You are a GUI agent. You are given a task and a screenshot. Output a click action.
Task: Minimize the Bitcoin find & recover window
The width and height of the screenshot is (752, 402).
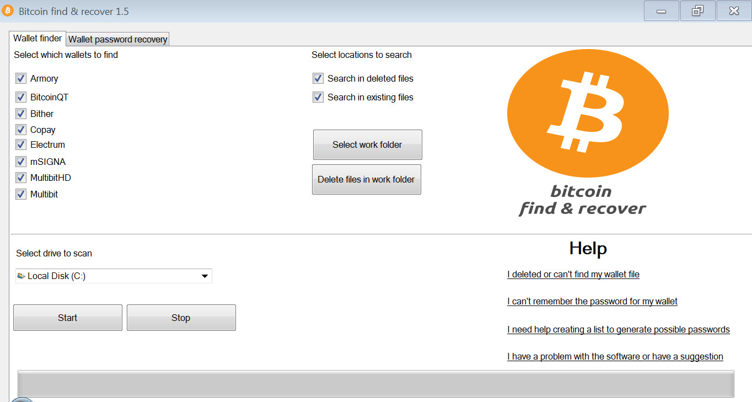coord(660,11)
